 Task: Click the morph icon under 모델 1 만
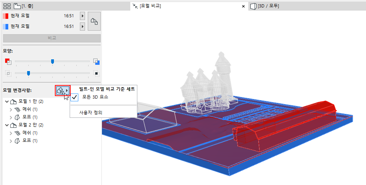pos(17,117)
